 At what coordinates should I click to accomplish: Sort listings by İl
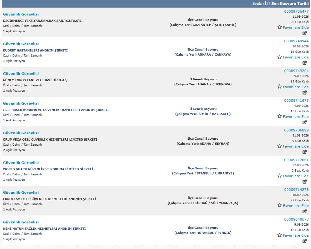[x=266, y=3]
